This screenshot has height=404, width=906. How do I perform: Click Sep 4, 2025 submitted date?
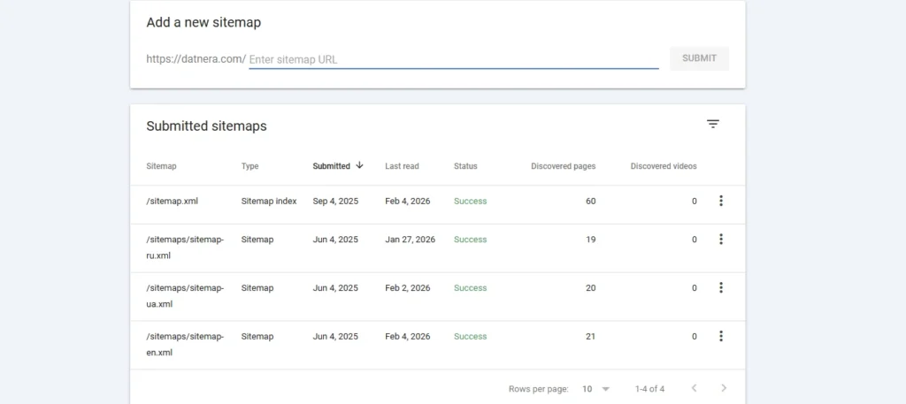point(335,202)
